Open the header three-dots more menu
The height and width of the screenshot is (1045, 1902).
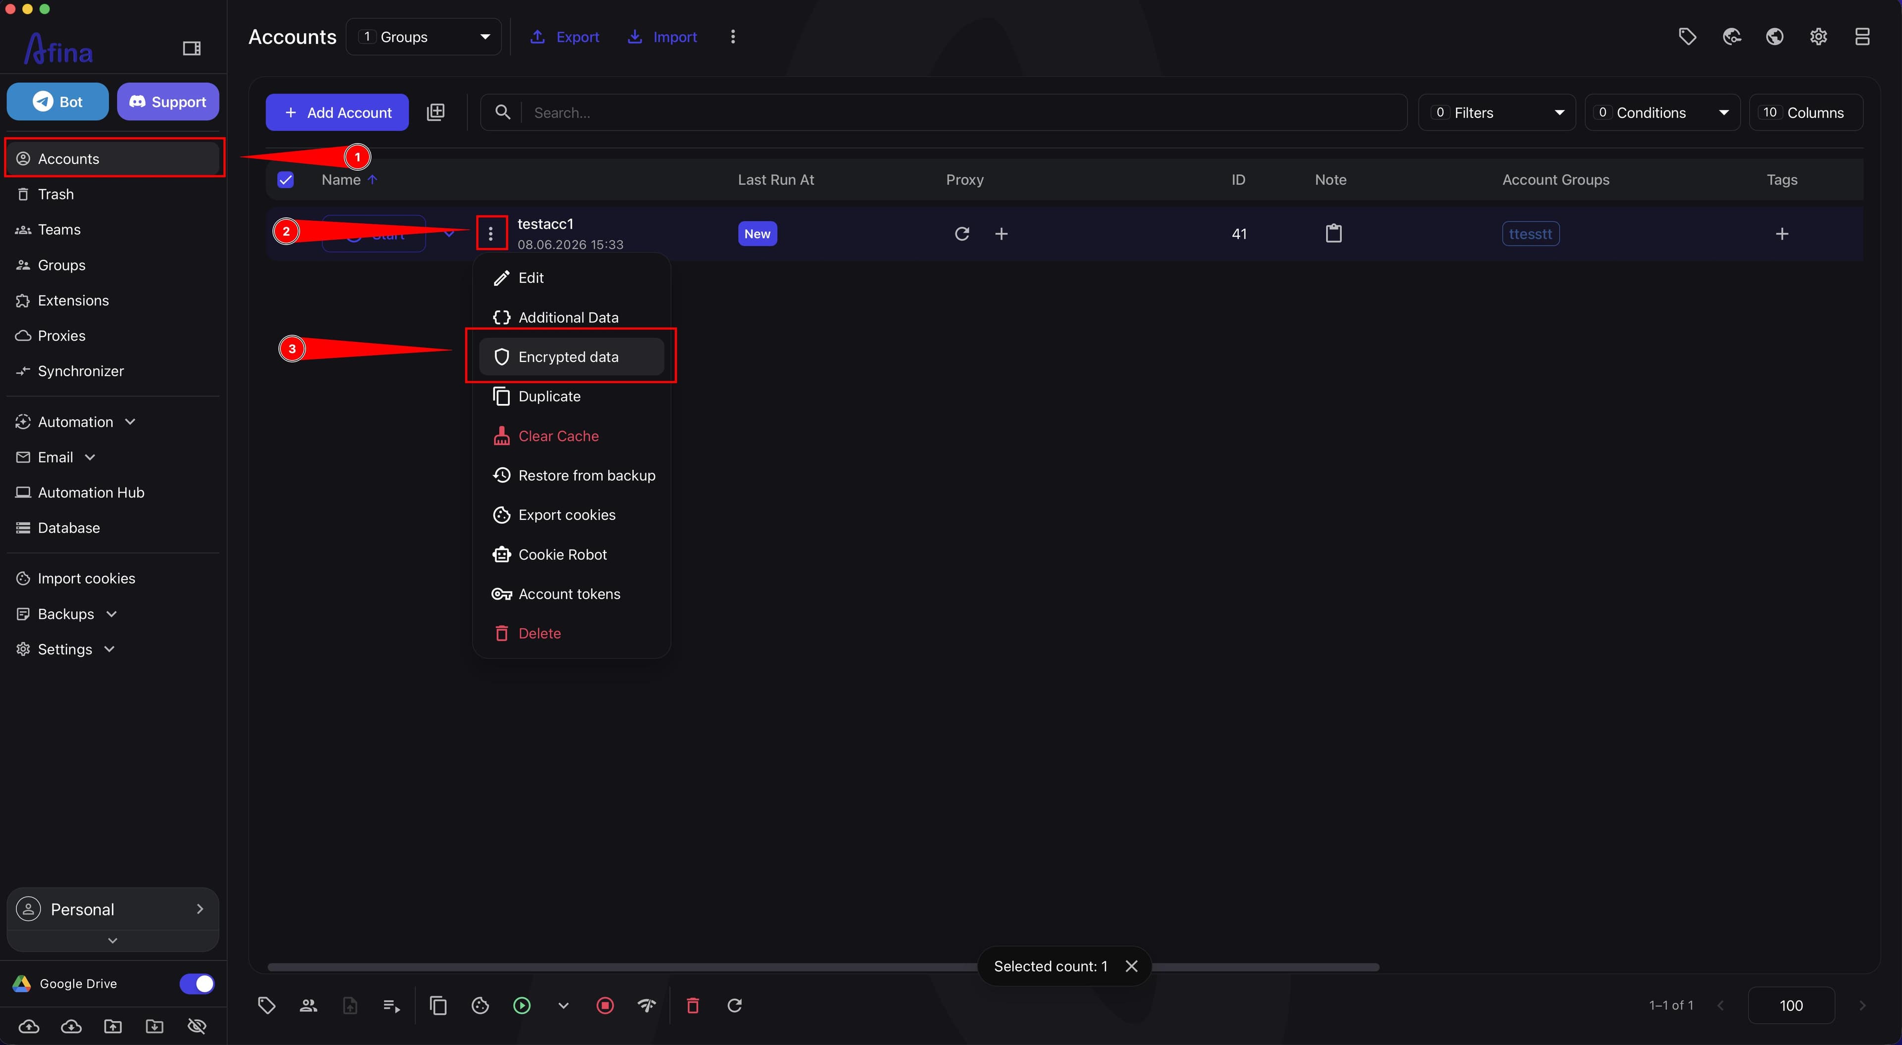[x=733, y=37]
